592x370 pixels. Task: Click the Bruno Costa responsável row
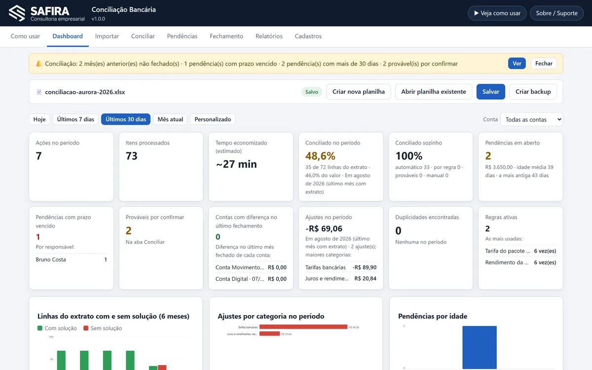tap(72, 259)
